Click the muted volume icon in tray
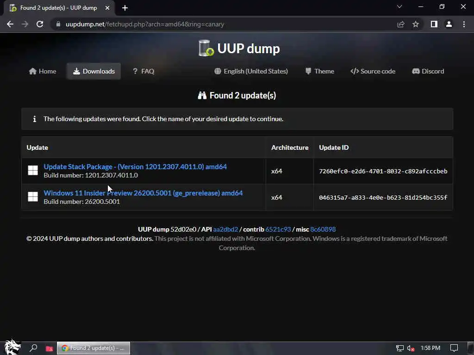The height and width of the screenshot is (355, 474). (x=411, y=348)
